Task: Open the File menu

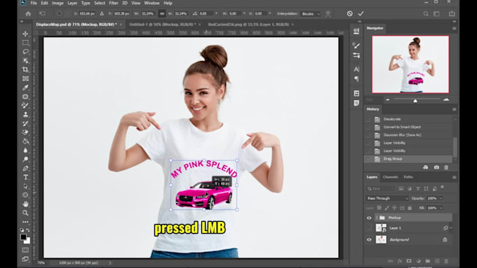Action: coord(34,3)
